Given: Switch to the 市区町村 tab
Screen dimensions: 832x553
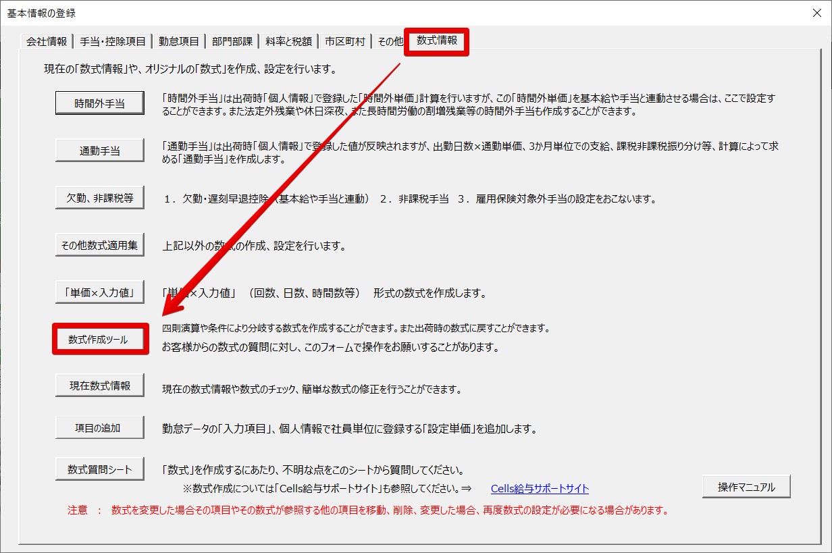Looking at the screenshot, I should tap(344, 42).
